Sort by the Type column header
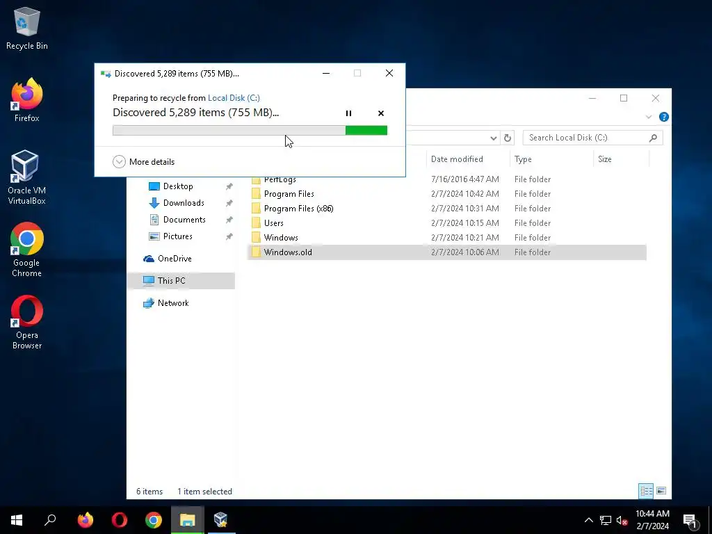The width and height of the screenshot is (712, 534). pos(551,159)
